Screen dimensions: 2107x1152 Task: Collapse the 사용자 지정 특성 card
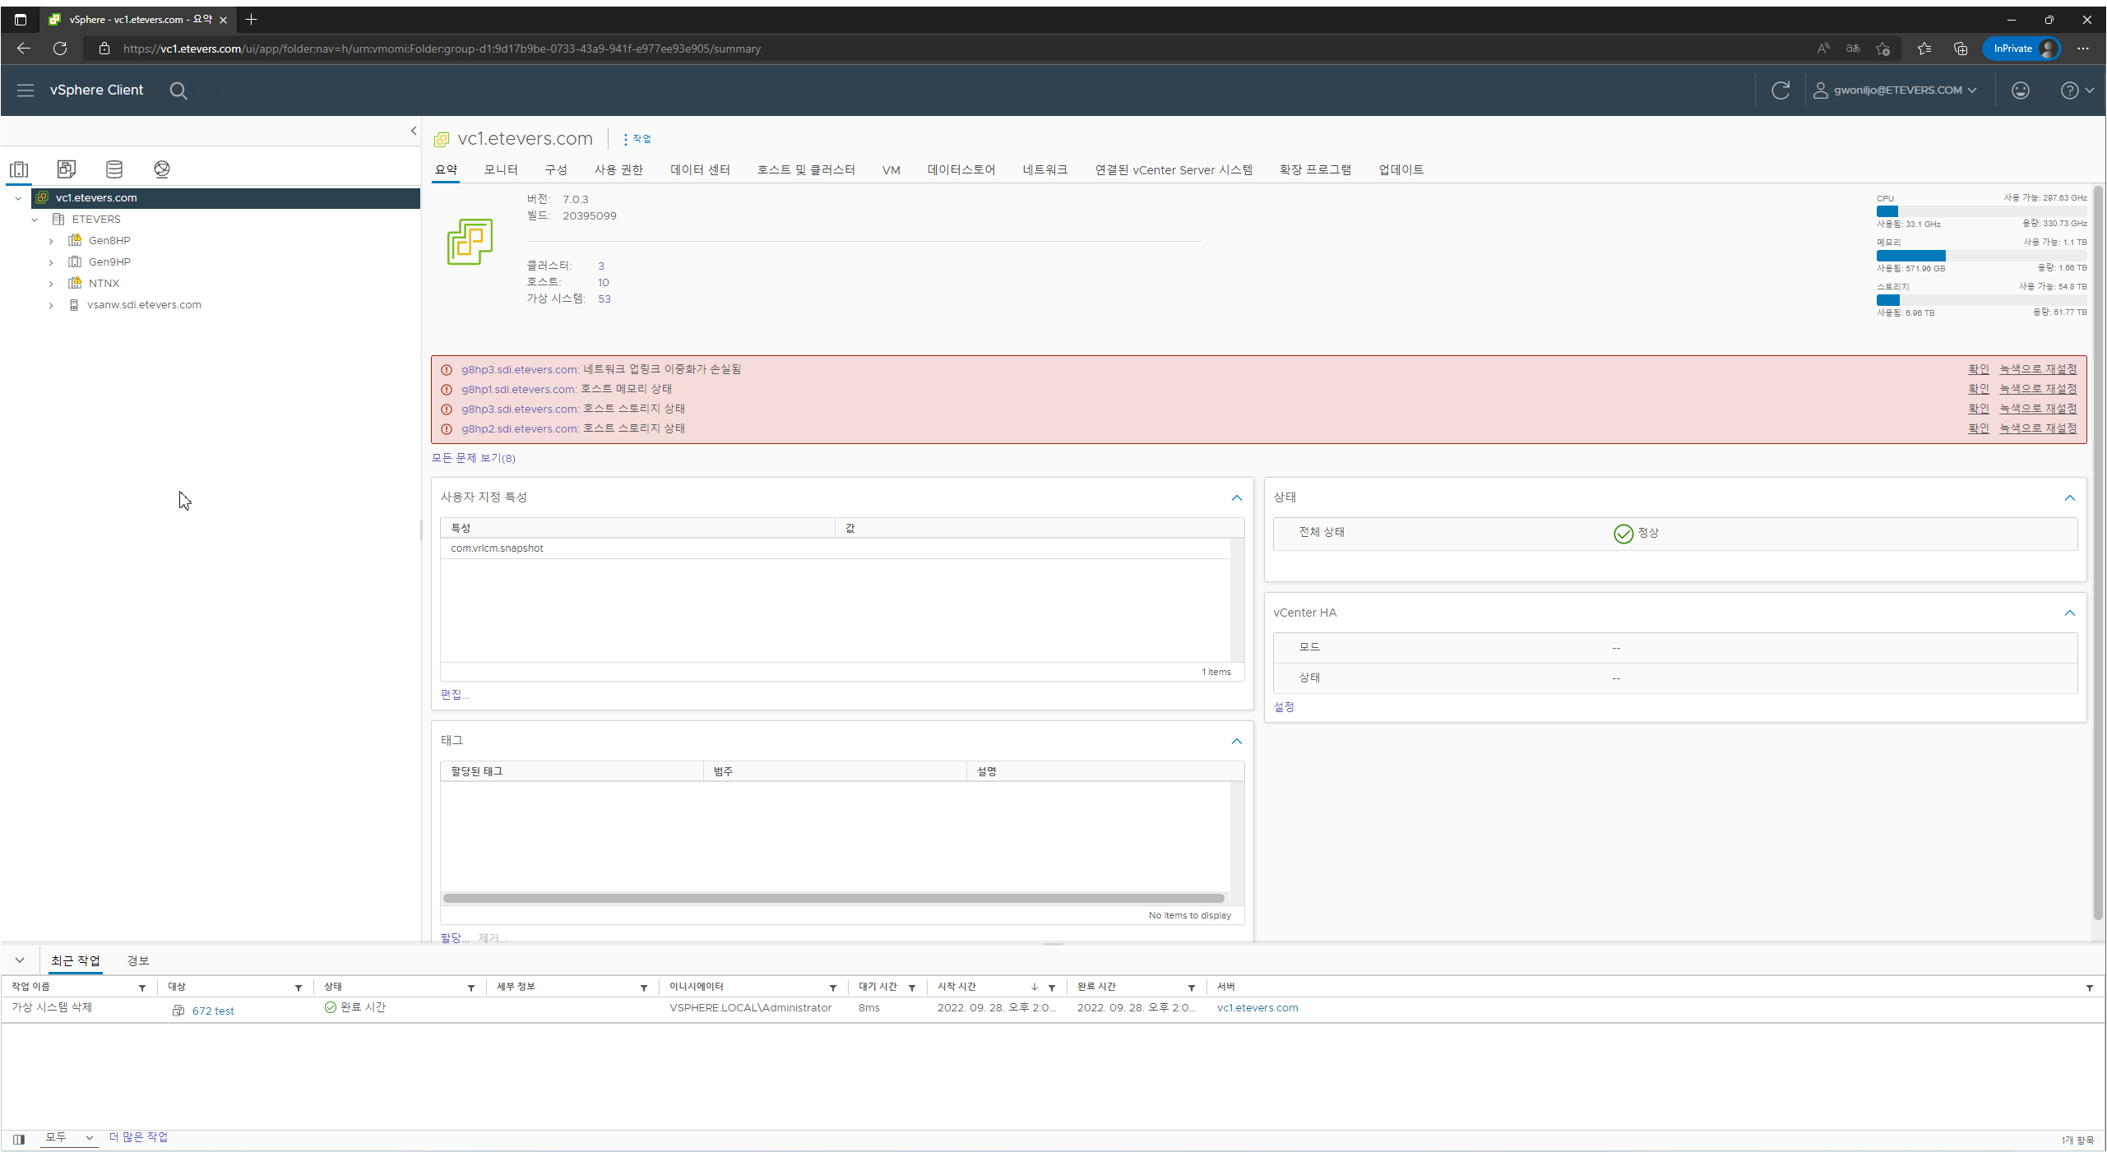[x=1237, y=498]
